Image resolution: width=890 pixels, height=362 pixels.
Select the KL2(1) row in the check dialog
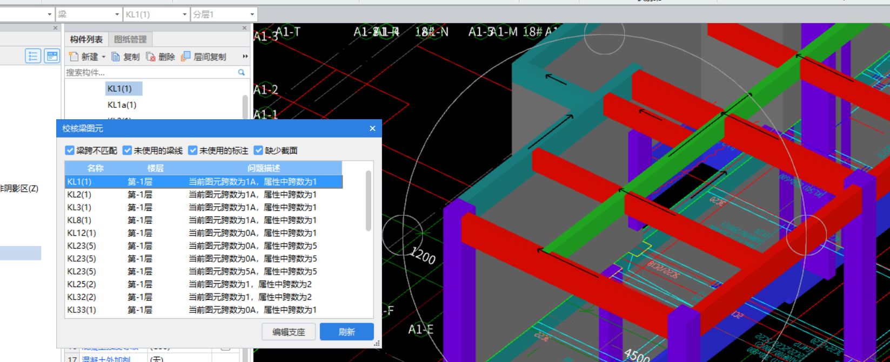click(204, 194)
